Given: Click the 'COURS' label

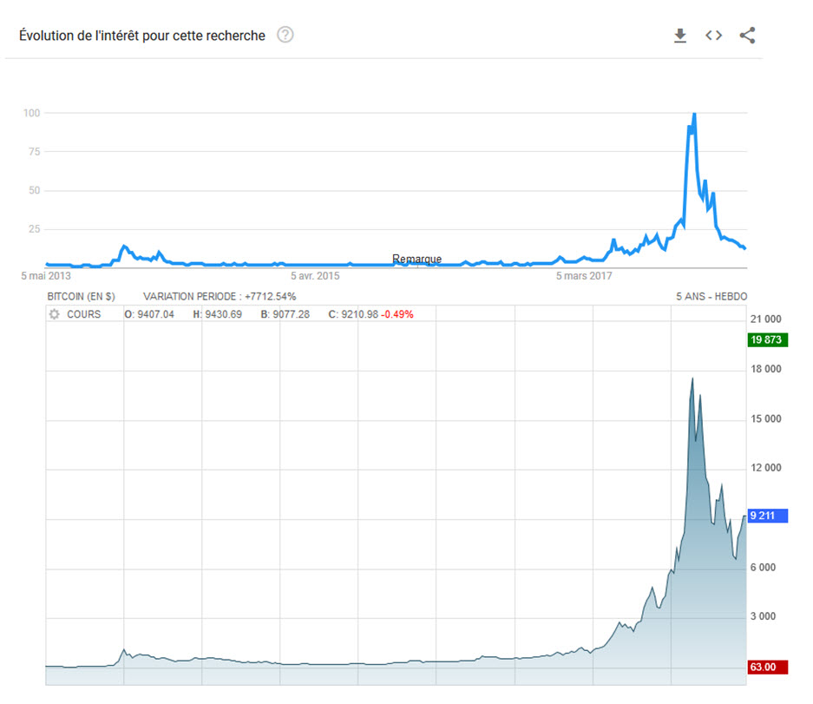Looking at the screenshot, I should pos(83,314).
